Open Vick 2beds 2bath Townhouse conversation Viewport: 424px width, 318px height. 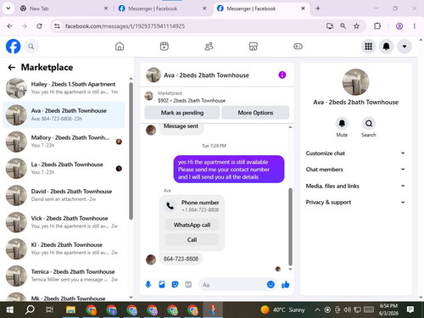point(64,222)
